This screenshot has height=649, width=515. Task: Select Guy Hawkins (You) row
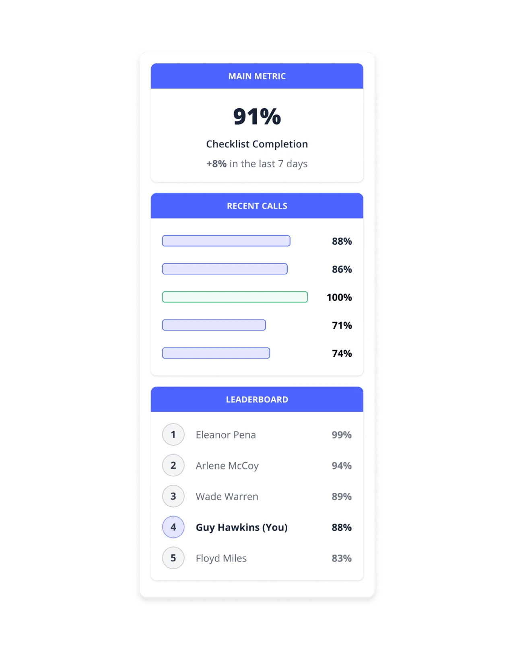tap(257, 527)
